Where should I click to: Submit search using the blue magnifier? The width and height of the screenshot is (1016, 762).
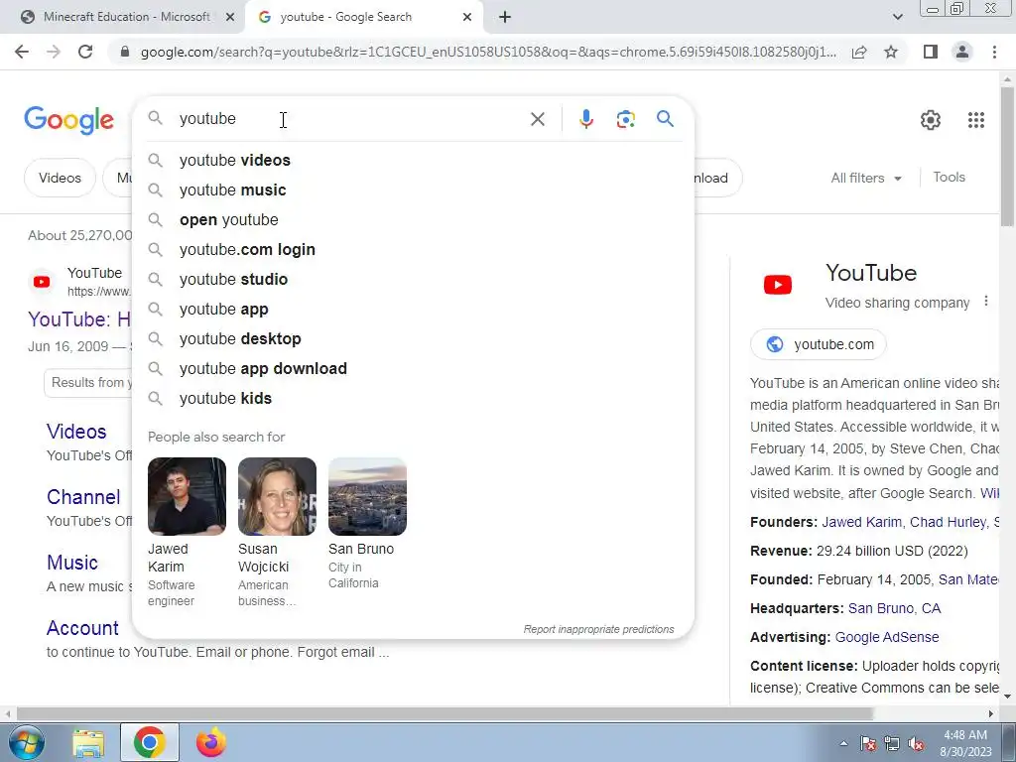[665, 119]
